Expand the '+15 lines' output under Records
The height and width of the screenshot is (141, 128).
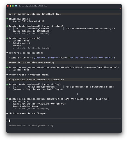pos(31,48)
